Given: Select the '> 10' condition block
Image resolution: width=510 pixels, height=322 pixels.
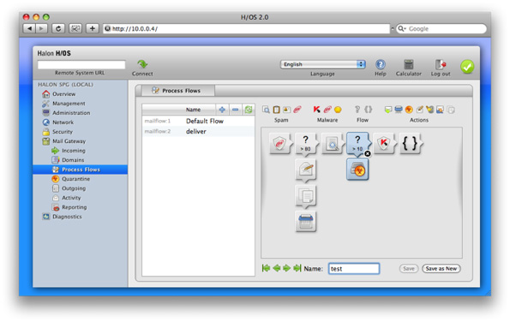Looking at the screenshot, I should (x=358, y=143).
